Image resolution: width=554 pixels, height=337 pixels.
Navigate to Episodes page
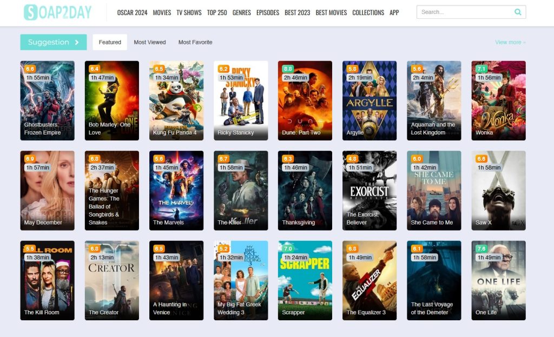[268, 12]
